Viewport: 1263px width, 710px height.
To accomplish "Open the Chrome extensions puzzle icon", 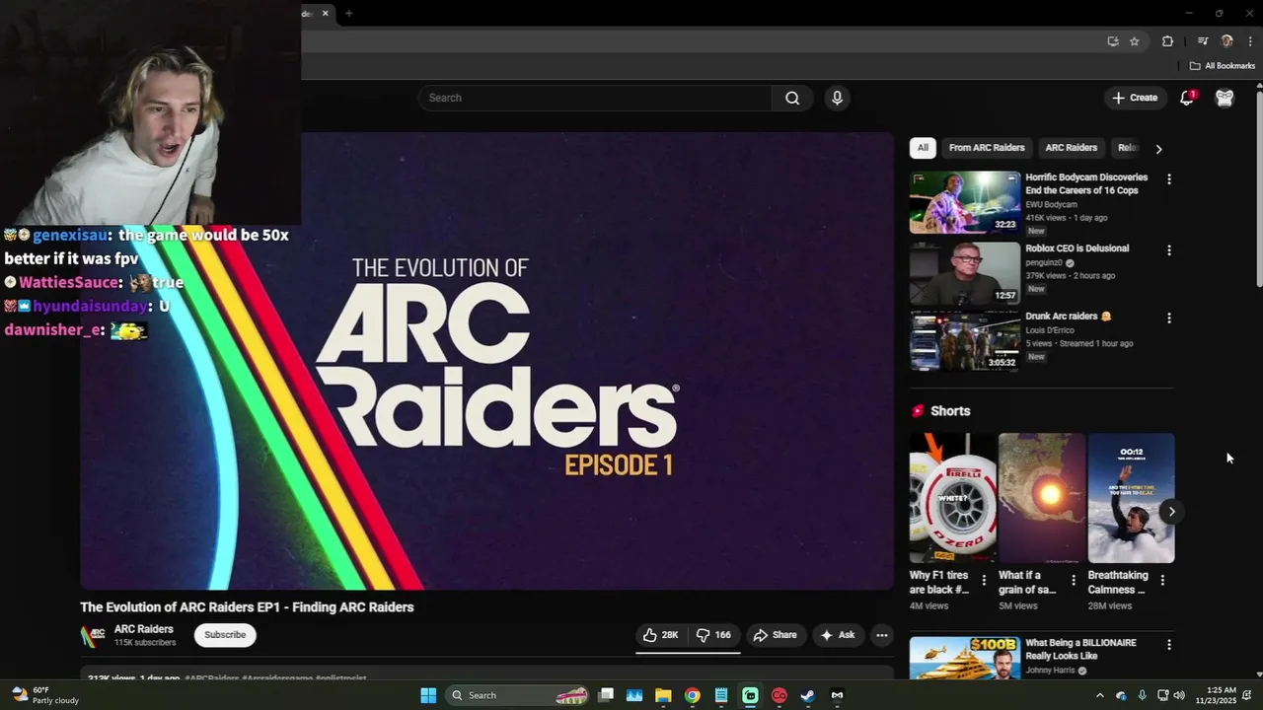I will coord(1167,41).
